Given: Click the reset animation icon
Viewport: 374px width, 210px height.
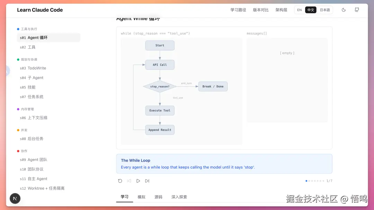Looking at the screenshot, I should tap(120, 181).
